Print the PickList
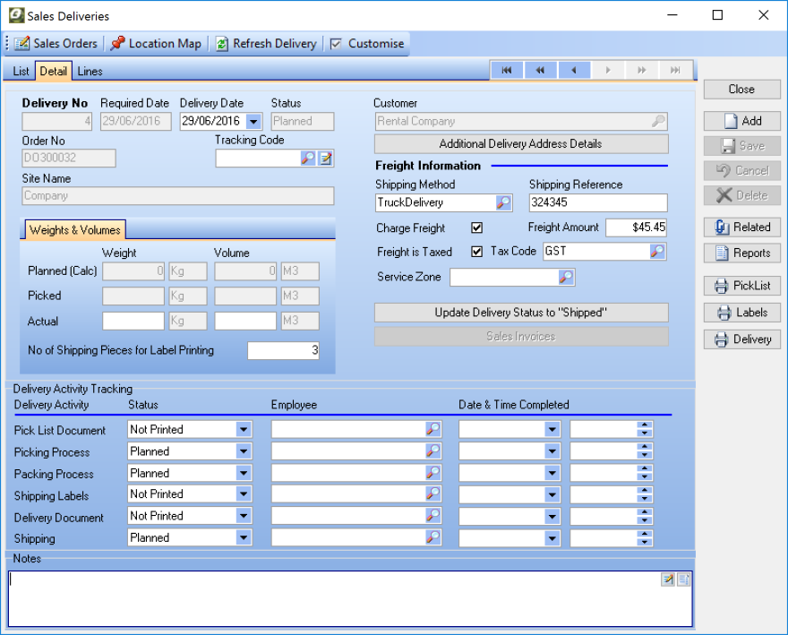The image size is (788, 635). click(741, 286)
